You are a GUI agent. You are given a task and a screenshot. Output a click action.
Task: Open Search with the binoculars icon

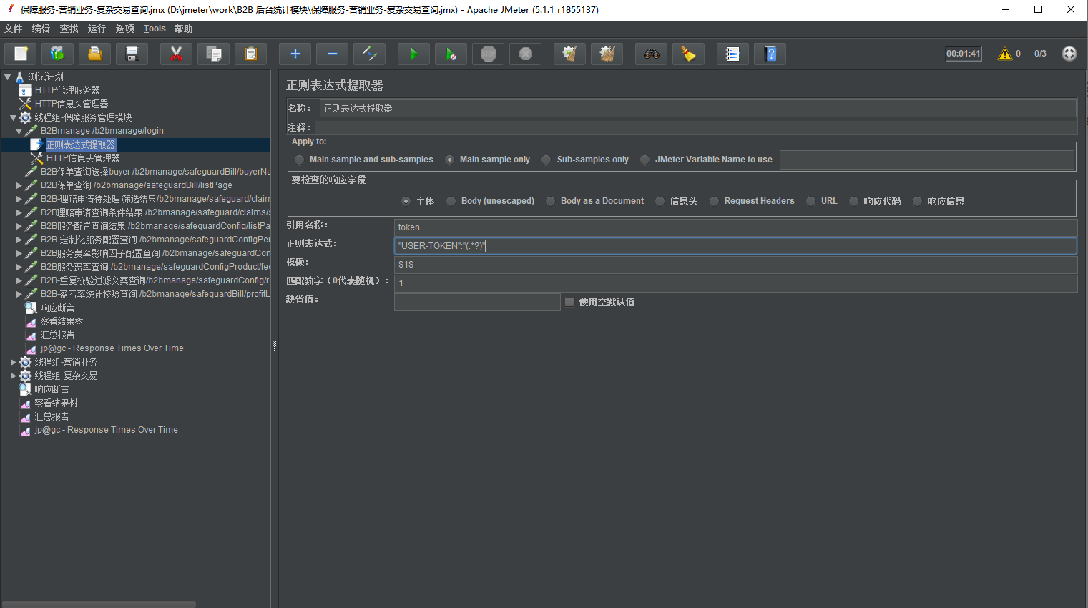[651, 54]
